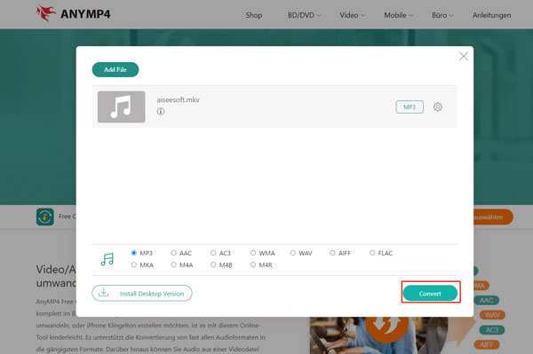Image resolution: width=533 pixels, height=354 pixels.
Task: Pick the AIFF format option
Action: (x=332, y=253)
